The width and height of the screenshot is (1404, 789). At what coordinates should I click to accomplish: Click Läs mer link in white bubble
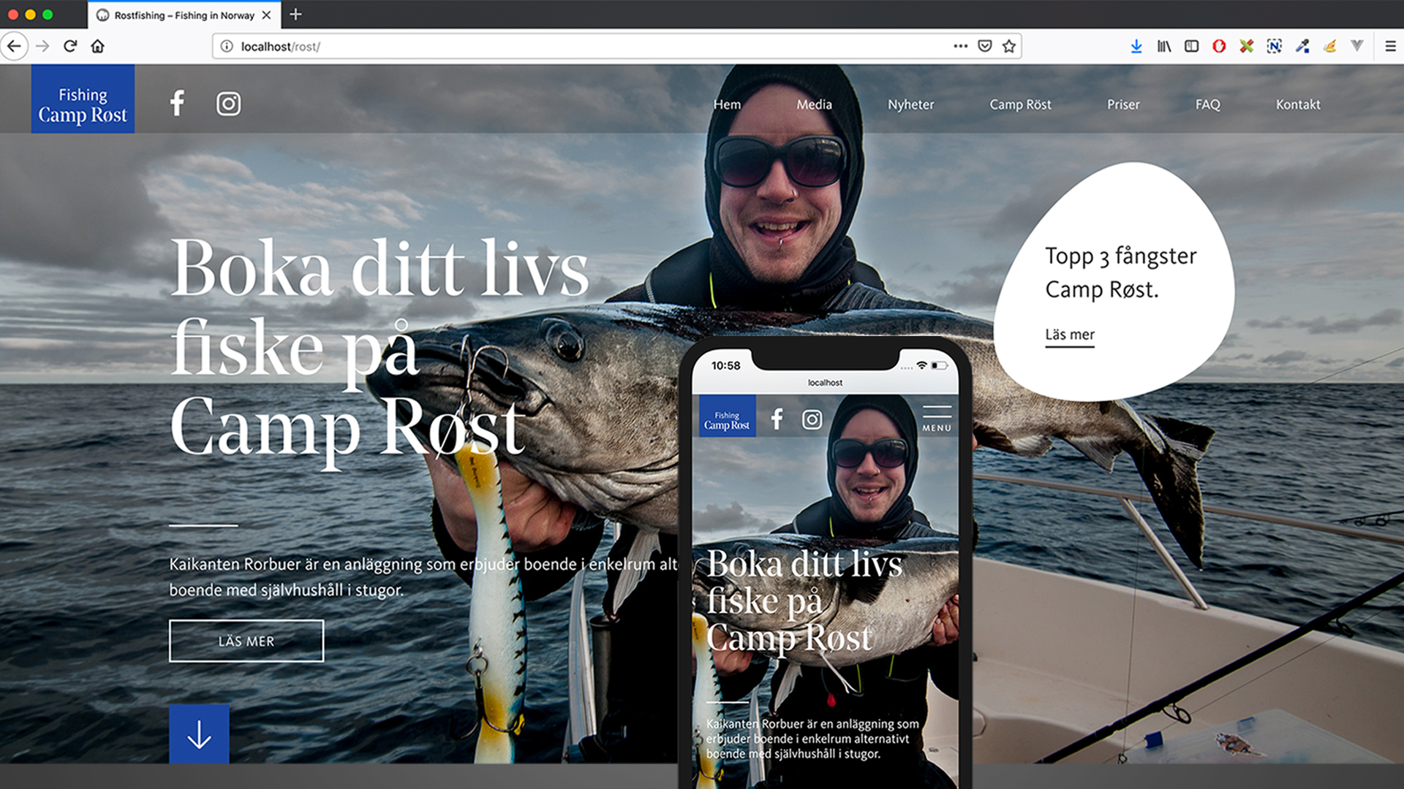click(1070, 335)
